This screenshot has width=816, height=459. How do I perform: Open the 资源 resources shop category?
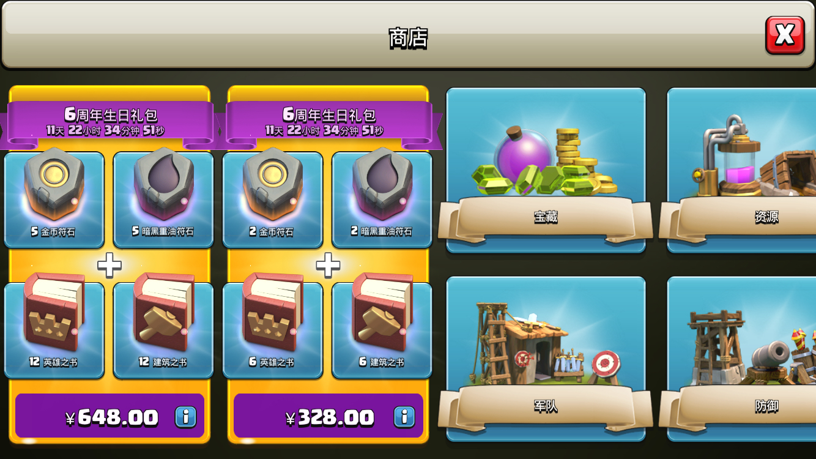point(741,170)
